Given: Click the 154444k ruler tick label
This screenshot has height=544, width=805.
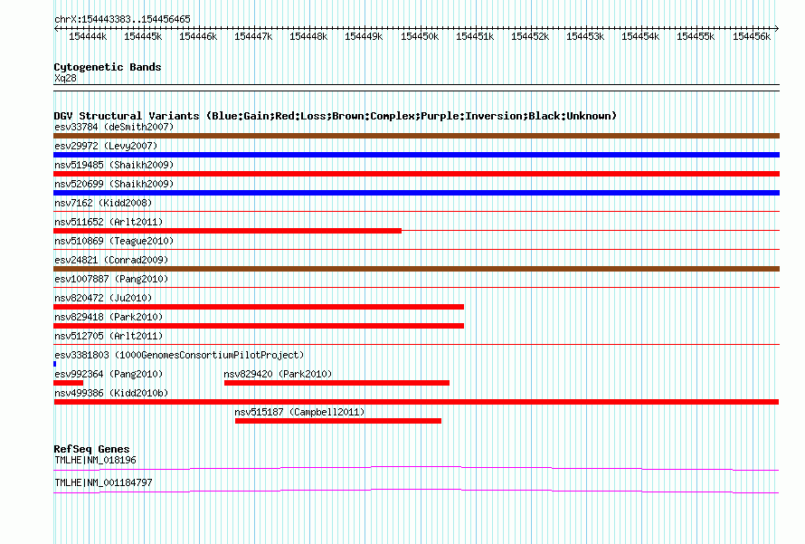Looking at the screenshot, I should point(88,36).
